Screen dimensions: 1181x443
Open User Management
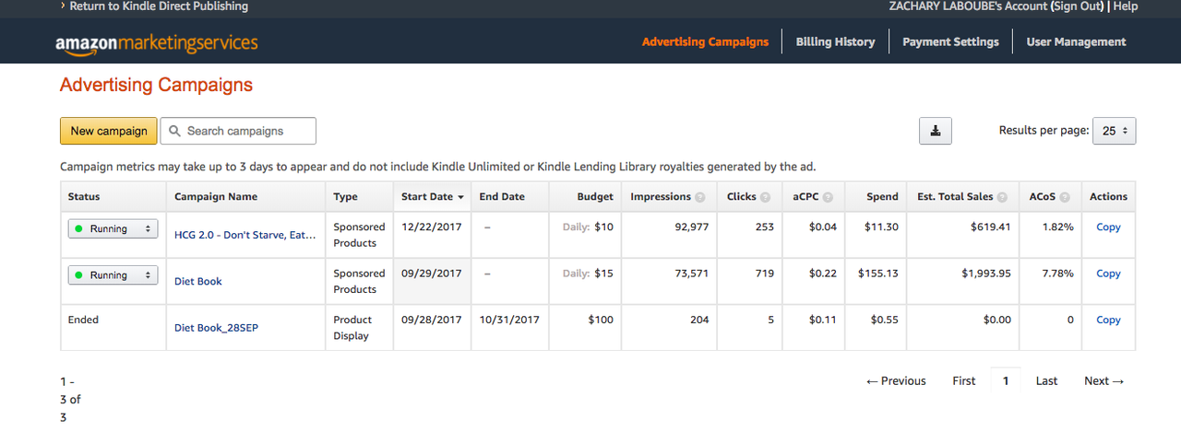[1076, 41]
